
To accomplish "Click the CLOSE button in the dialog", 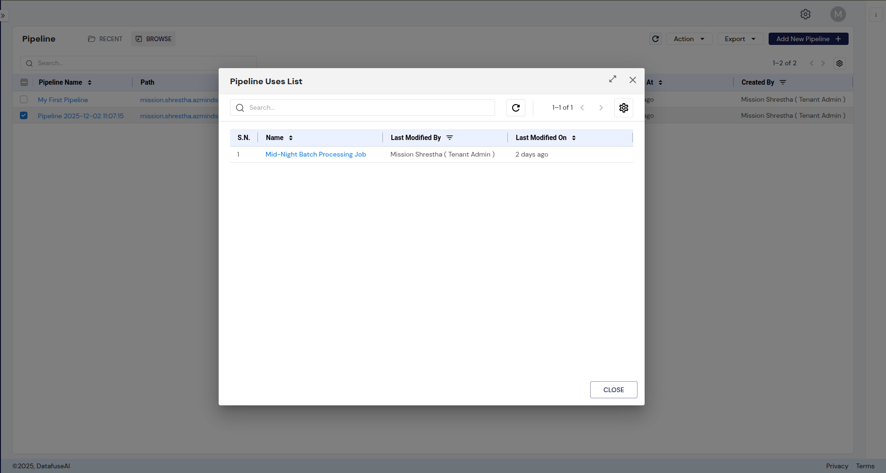I will point(613,389).
